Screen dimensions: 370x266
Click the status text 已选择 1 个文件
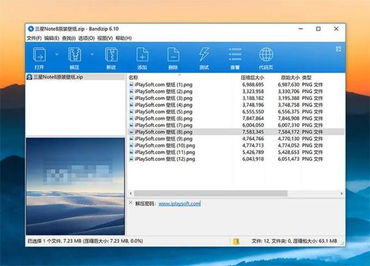[x=45, y=241]
